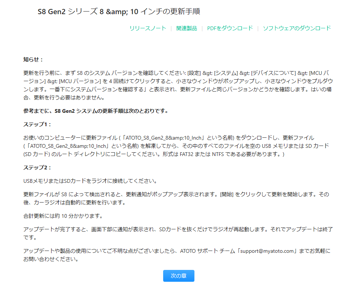Screen dimensions: 346x293
Task: Click the 知らせ： heading
Action: pos(33,60)
